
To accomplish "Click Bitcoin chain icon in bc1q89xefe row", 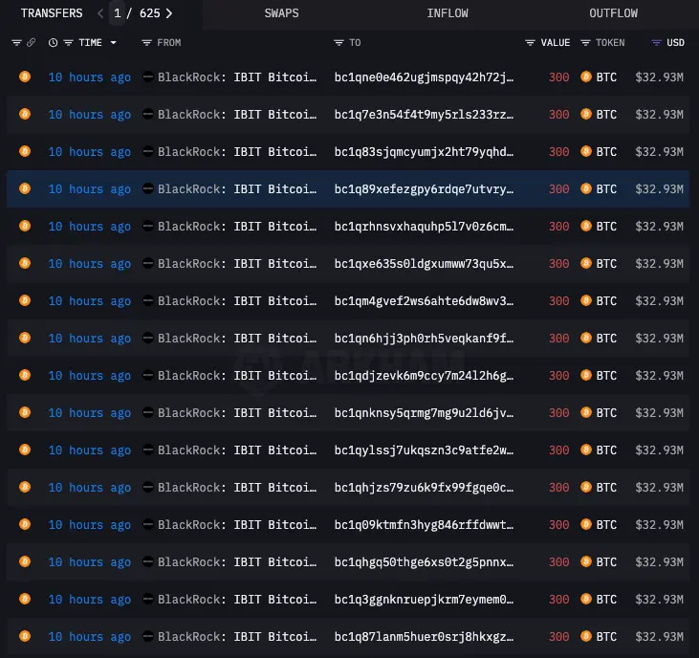I will (x=25, y=188).
